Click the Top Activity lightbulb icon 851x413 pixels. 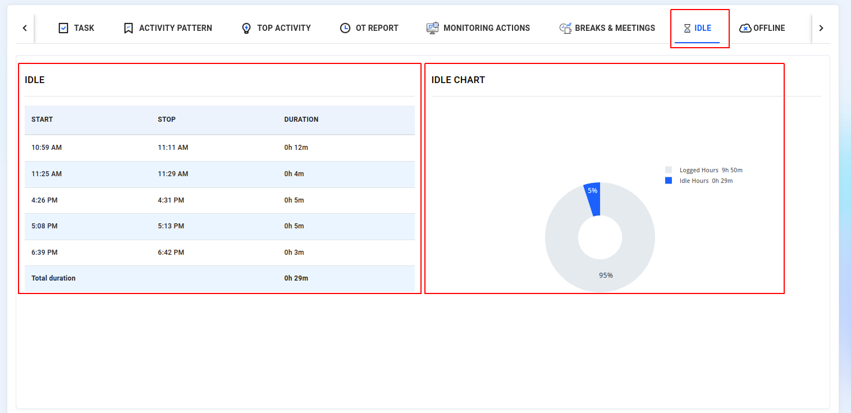click(x=246, y=28)
